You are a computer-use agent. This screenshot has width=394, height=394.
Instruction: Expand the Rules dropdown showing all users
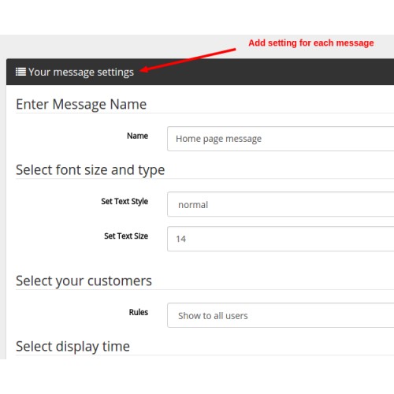tap(281, 315)
